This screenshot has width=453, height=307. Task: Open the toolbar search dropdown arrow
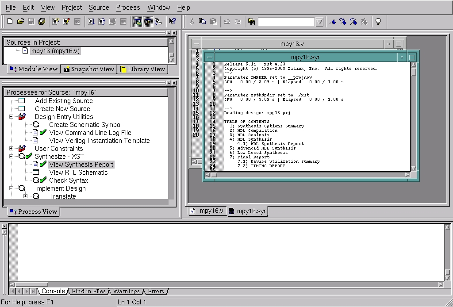pos(319,22)
